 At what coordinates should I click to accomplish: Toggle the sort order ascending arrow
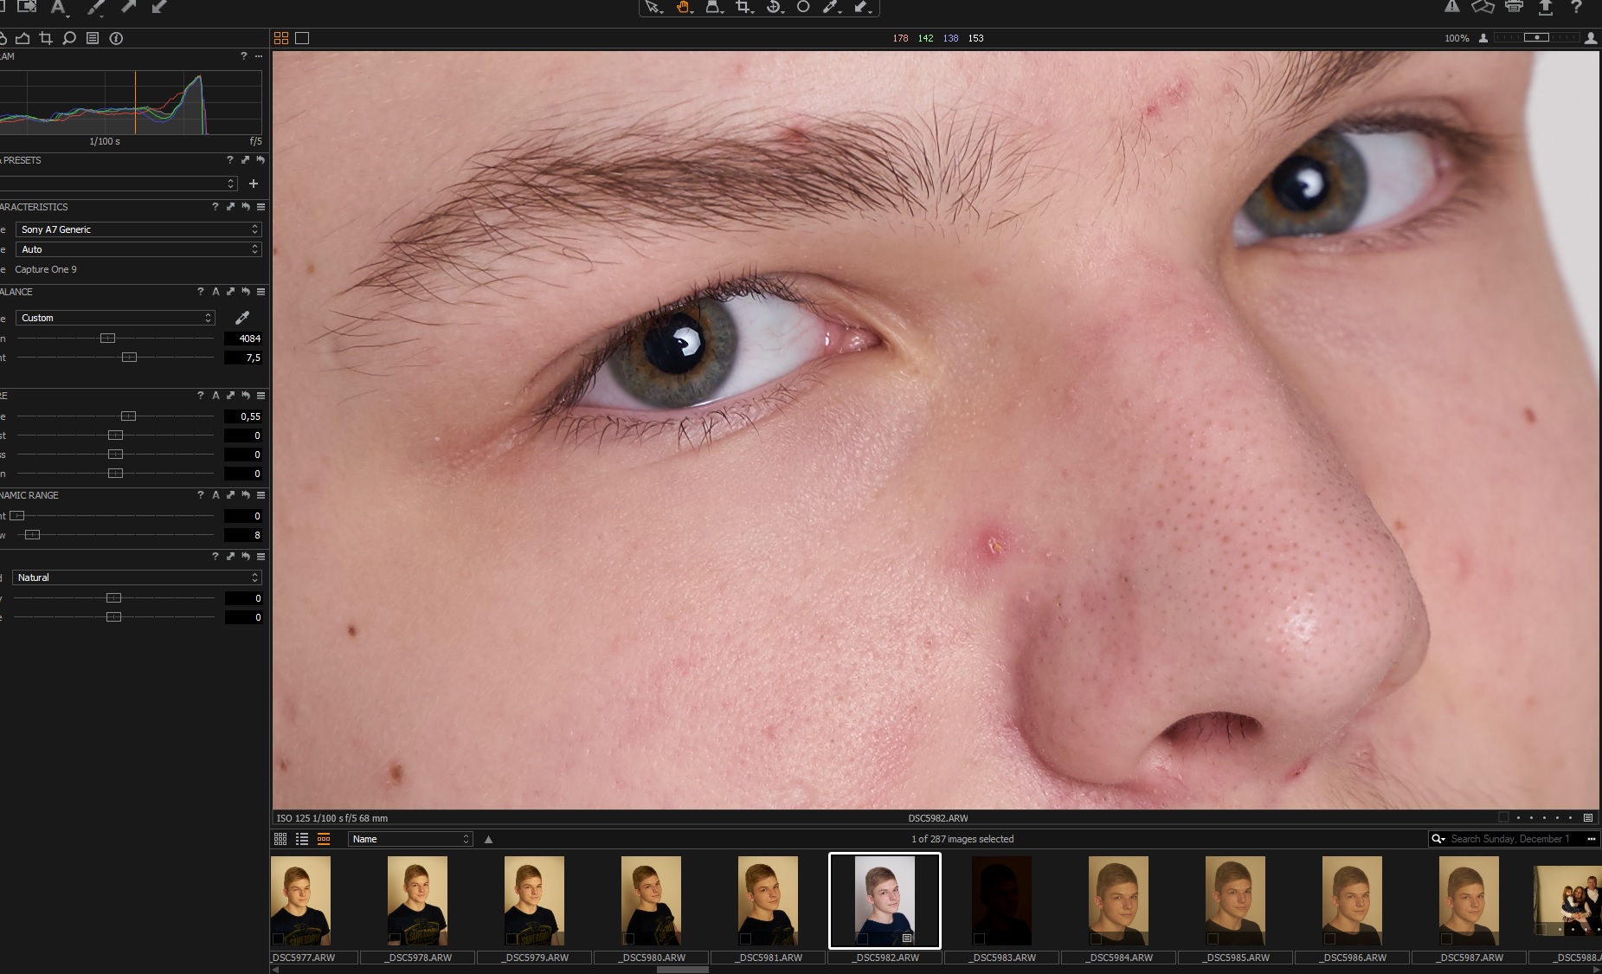click(488, 839)
